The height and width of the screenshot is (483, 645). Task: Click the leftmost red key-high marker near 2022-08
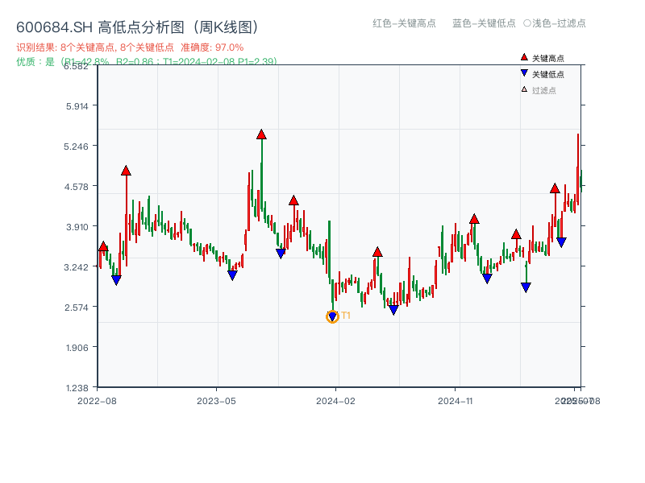[103, 247]
